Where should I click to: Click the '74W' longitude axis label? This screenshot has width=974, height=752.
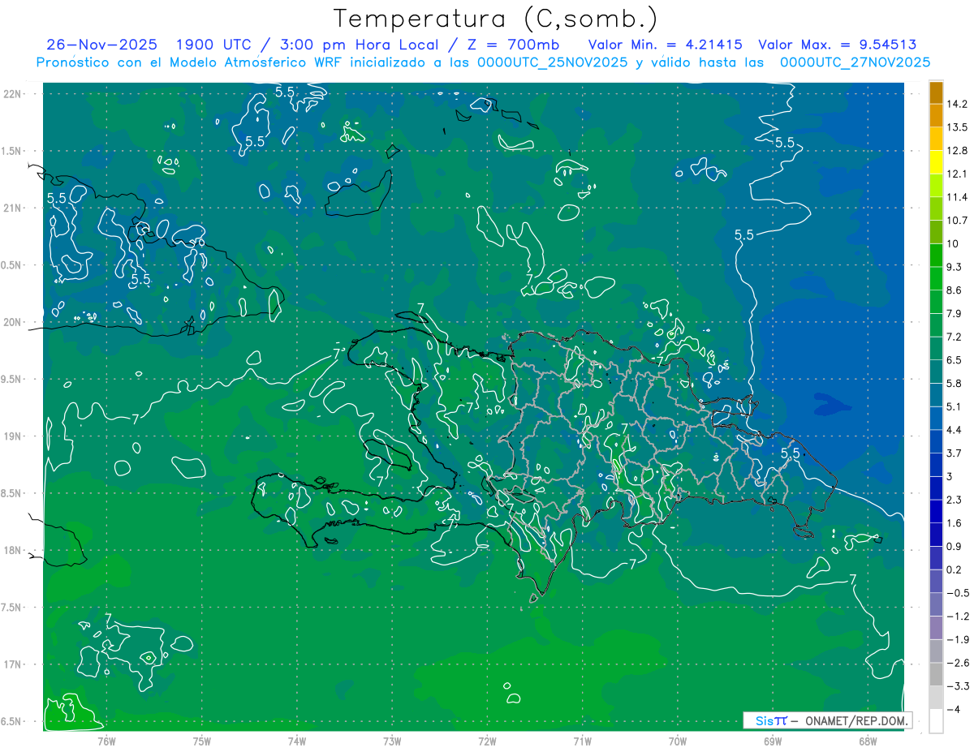coord(297,741)
